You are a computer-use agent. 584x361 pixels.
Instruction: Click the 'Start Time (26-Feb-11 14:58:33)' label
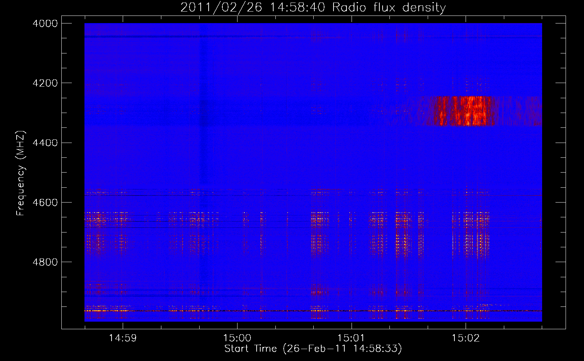tap(313, 349)
